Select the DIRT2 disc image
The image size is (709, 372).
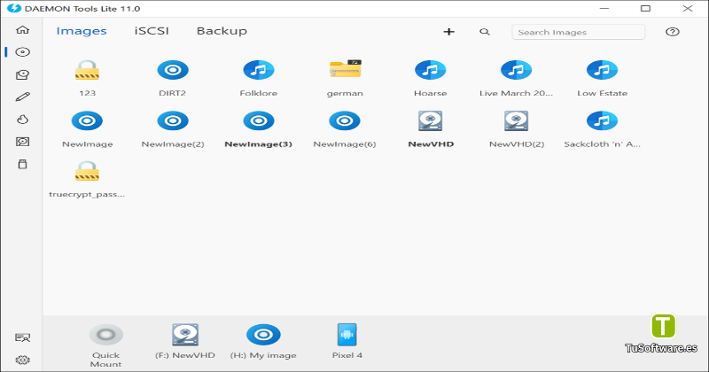[x=173, y=70]
